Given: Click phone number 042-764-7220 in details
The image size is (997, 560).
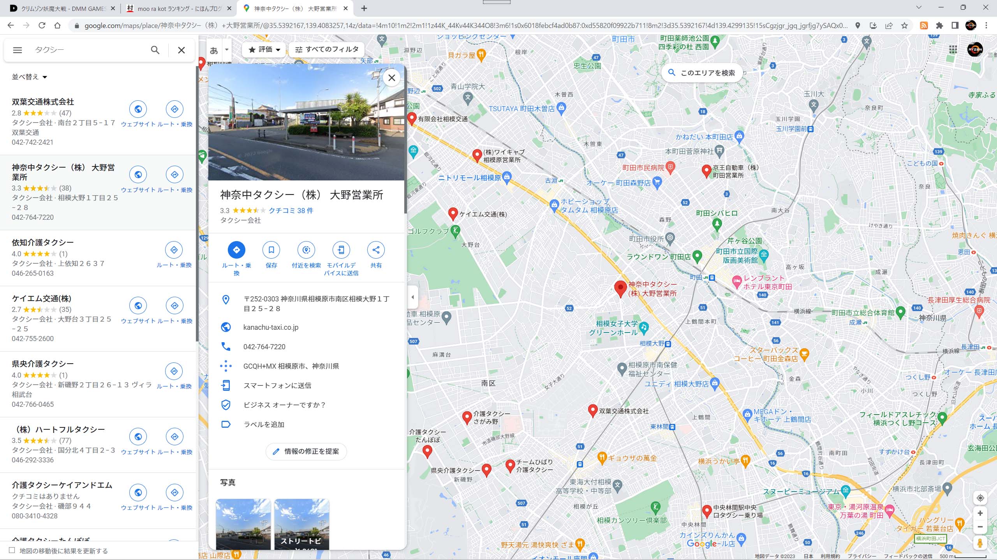Looking at the screenshot, I should tap(264, 347).
